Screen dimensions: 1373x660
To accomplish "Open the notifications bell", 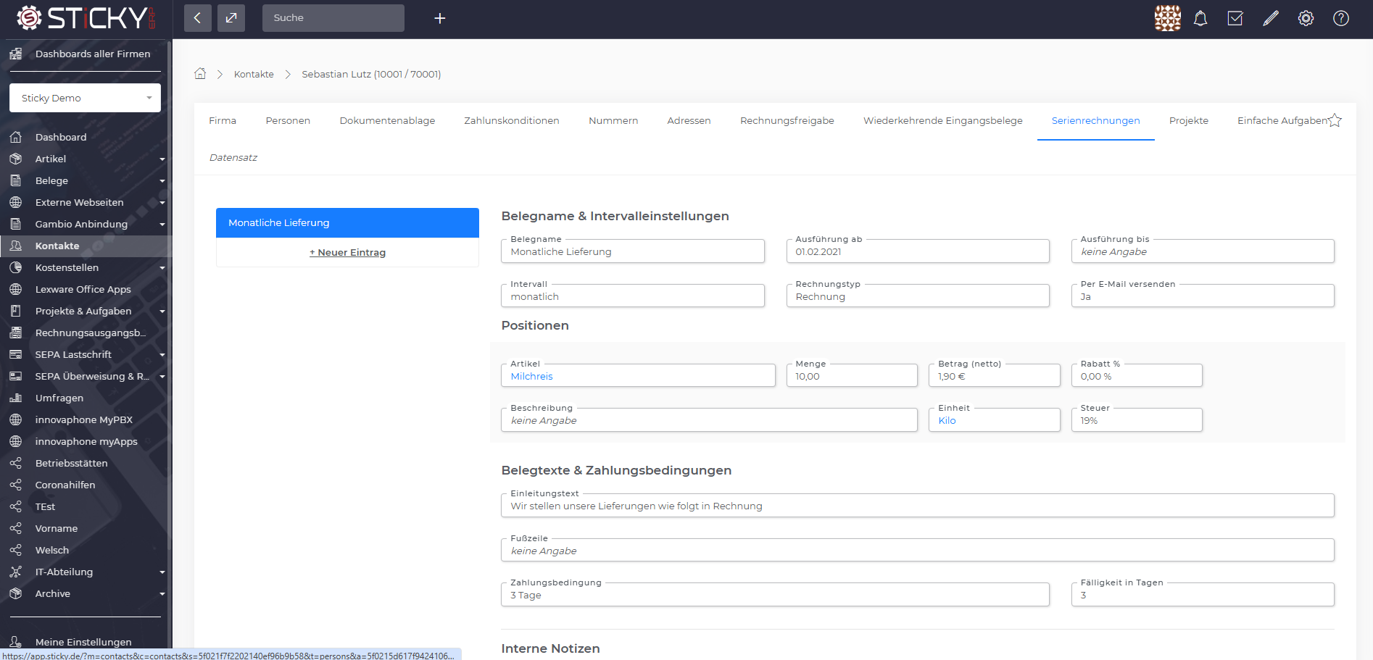I will coord(1200,18).
